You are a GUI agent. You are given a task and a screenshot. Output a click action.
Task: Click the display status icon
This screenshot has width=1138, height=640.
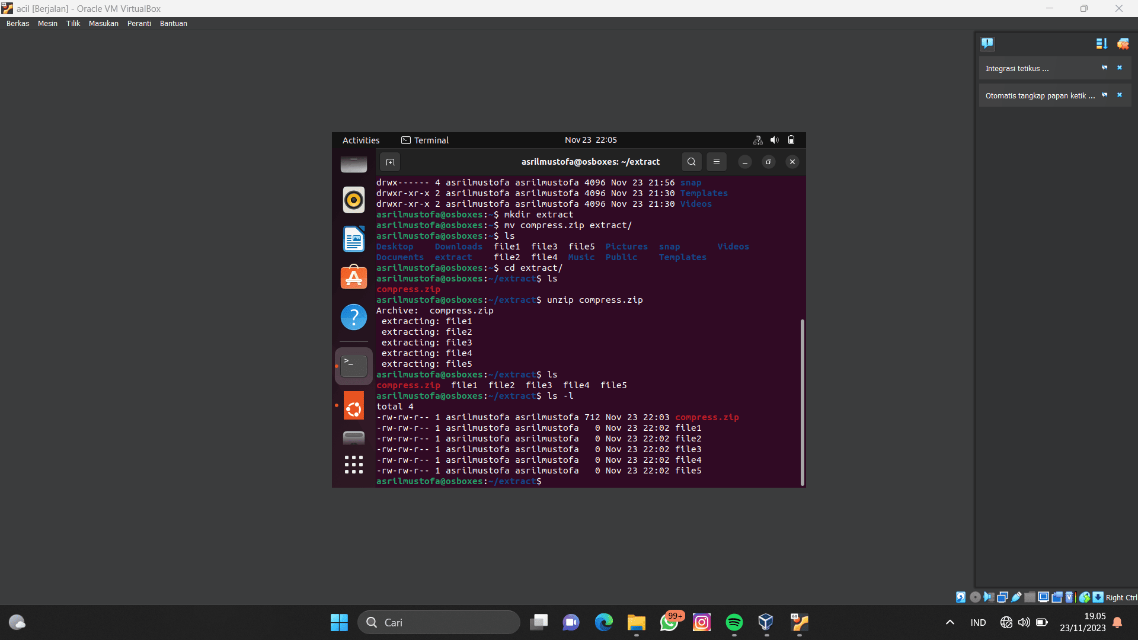1043,597
